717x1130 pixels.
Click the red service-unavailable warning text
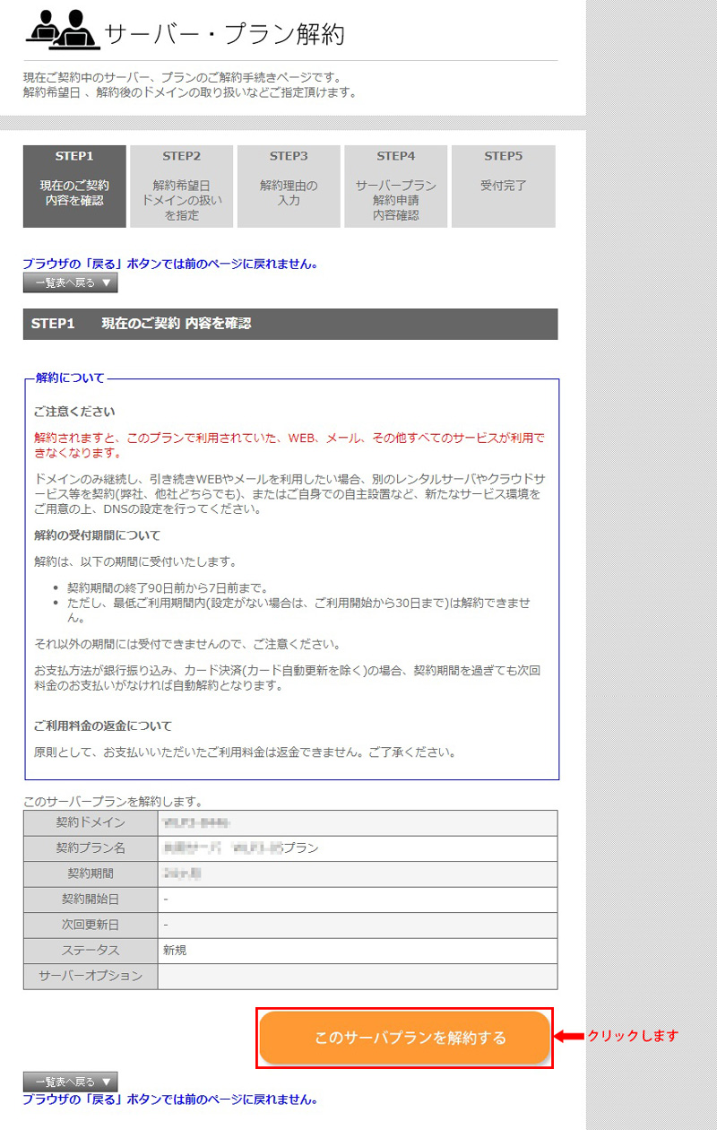click(289, 445)
